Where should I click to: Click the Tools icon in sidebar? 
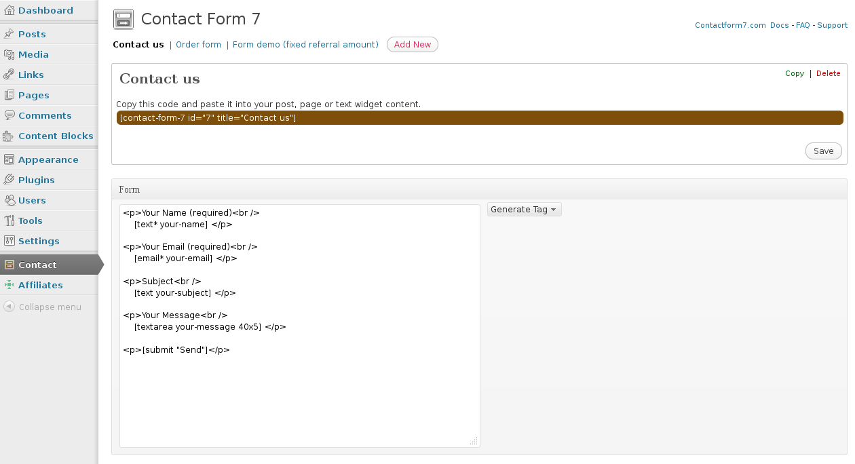pos(9,220)
